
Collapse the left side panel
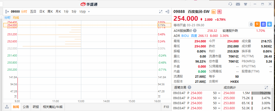[7, 11]
